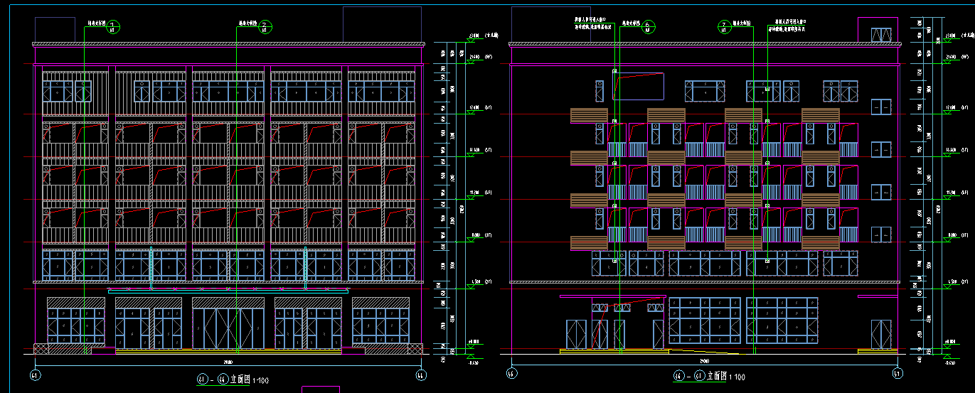This screenshot has height=393, width=975.
Task: Click the two-line annotation text left of bubble 6
Action: (592, 23)
